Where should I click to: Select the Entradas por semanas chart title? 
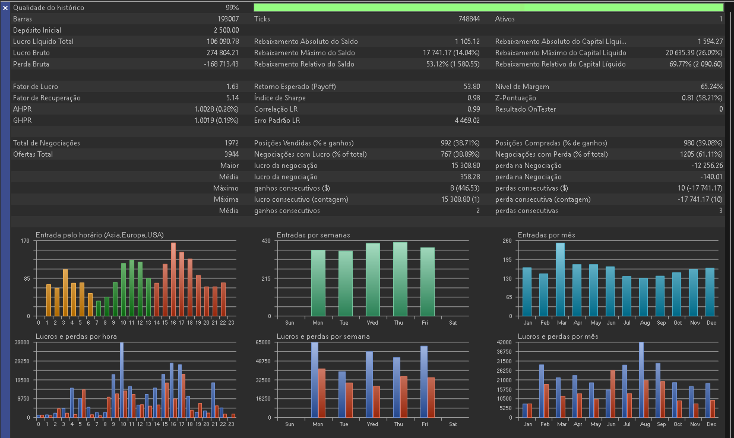(314, 235)
